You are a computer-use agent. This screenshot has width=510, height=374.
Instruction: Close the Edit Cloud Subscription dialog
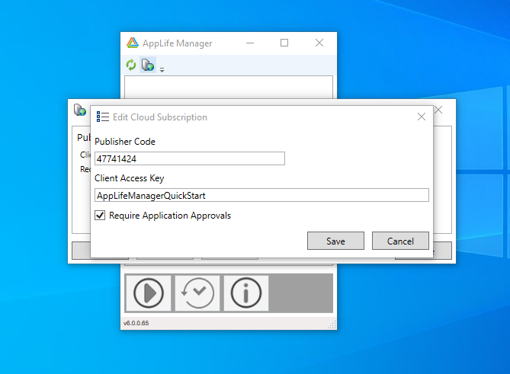tap(422, 117)
